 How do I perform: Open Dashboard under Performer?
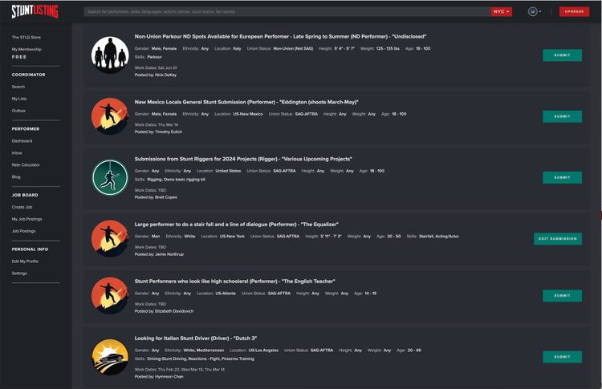tap(22, 141)
